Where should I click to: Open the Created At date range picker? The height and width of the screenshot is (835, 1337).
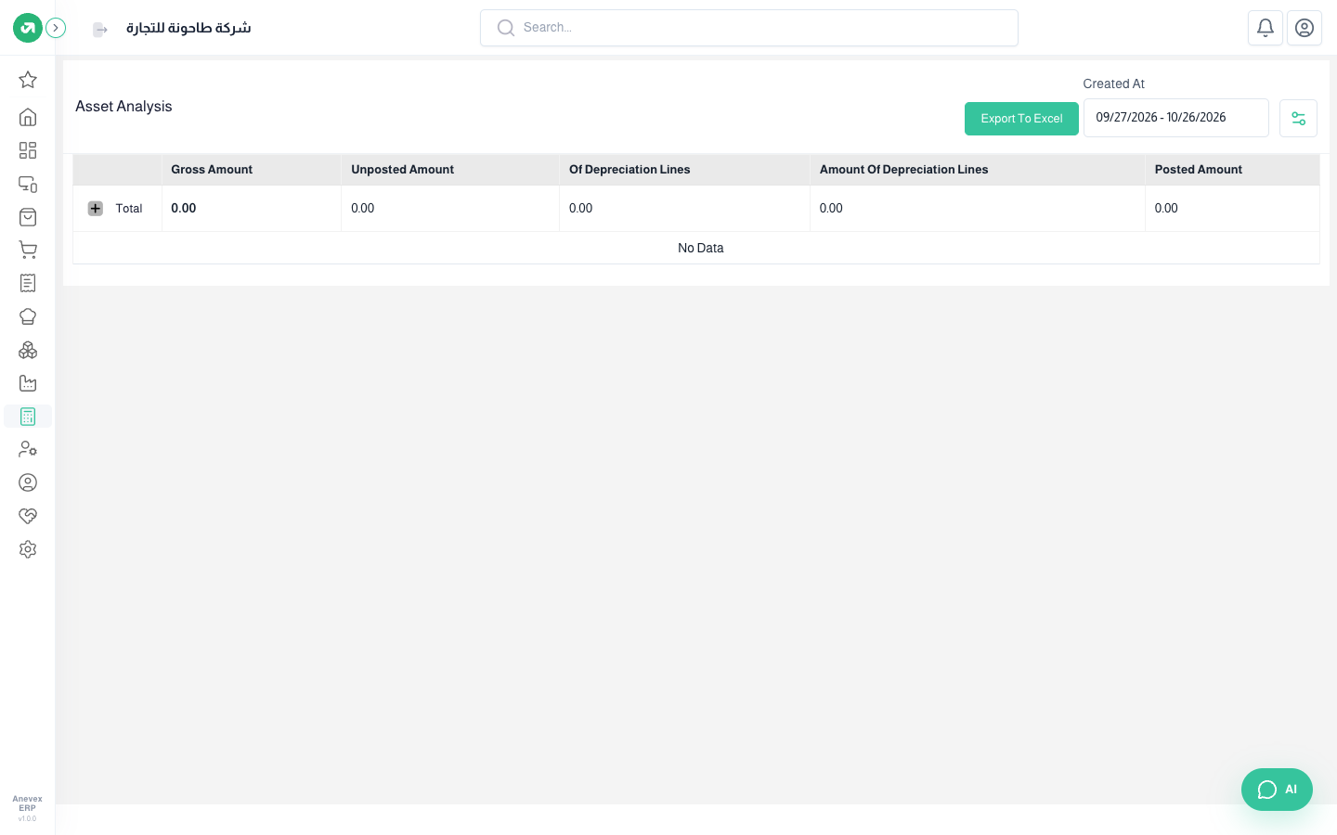pos(1176,118)
